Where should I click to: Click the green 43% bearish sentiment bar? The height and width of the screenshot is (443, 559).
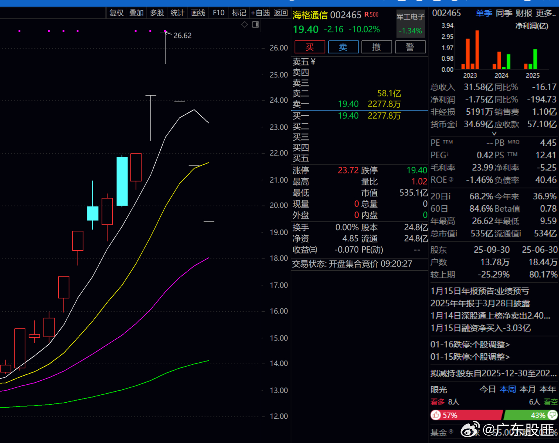(530, 415)
